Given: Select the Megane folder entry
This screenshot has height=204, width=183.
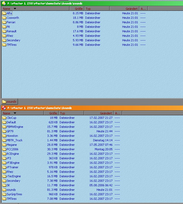Looking at the screenshot, I should point(12,145).
